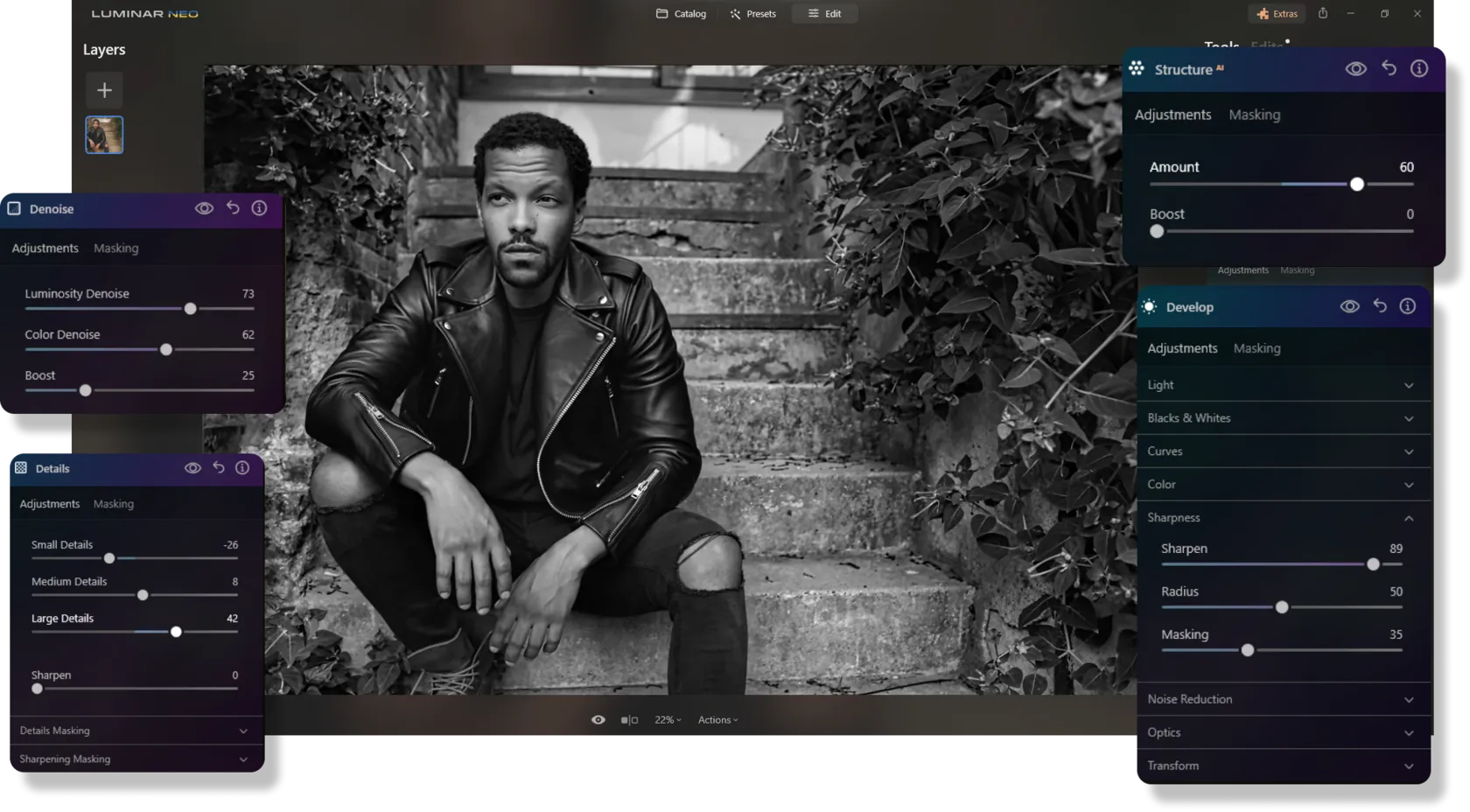Toggle the before/after compare icon

pos(629,720)
